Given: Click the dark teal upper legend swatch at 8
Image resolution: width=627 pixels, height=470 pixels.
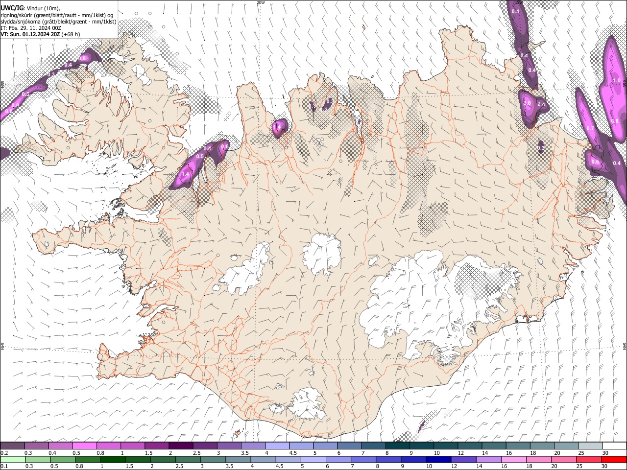Looking at the screenshot, I should 398,446.
